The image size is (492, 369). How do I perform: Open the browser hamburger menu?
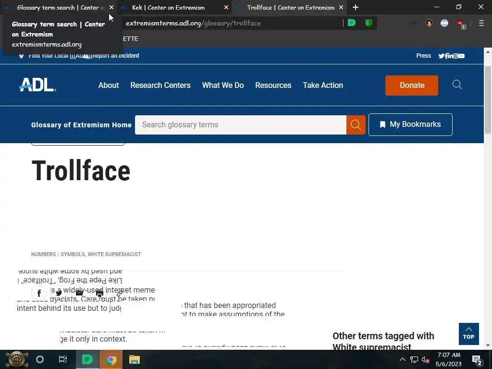click(481, 23)
